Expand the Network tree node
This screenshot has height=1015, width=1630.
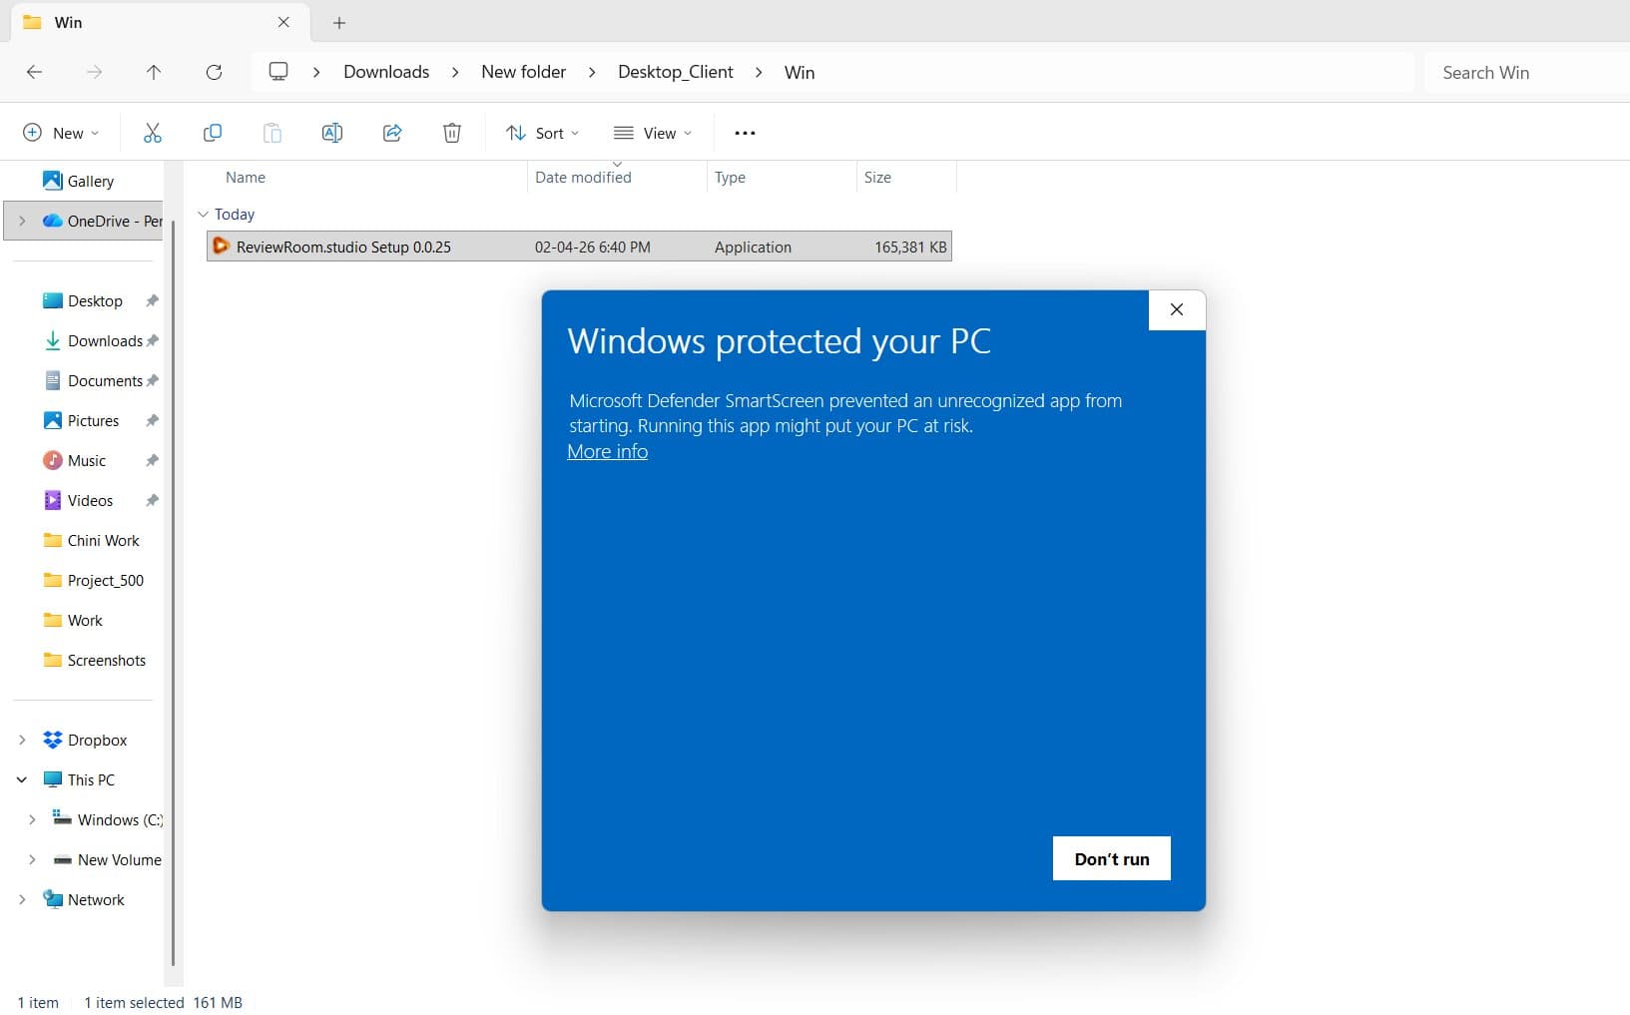click(x=22, y=899)
